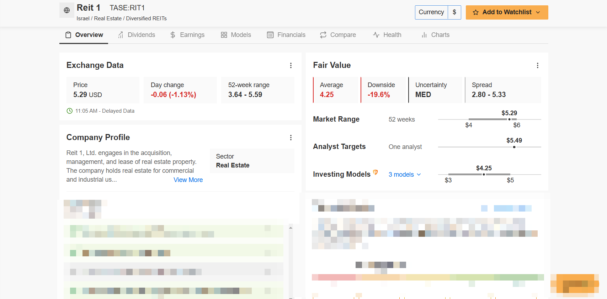Click the 52-week range 3.64 - 5.59 card

[x=258, y=90]
